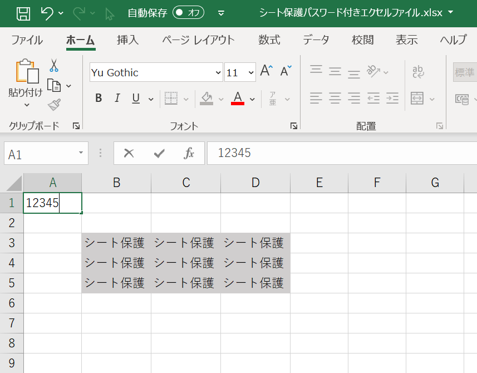Click the formula bar showing 12345
The height and width of the screenshot is (373, 477).
pos(342,153)
